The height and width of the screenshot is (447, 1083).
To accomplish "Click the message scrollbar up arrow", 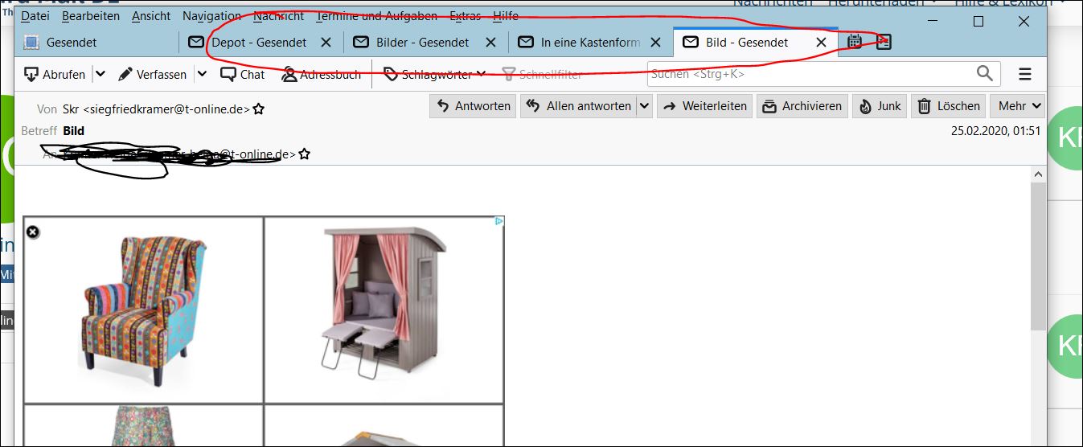I will (x=1038, y=174).
